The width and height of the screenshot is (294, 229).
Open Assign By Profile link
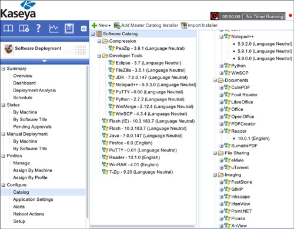point(30,178)
